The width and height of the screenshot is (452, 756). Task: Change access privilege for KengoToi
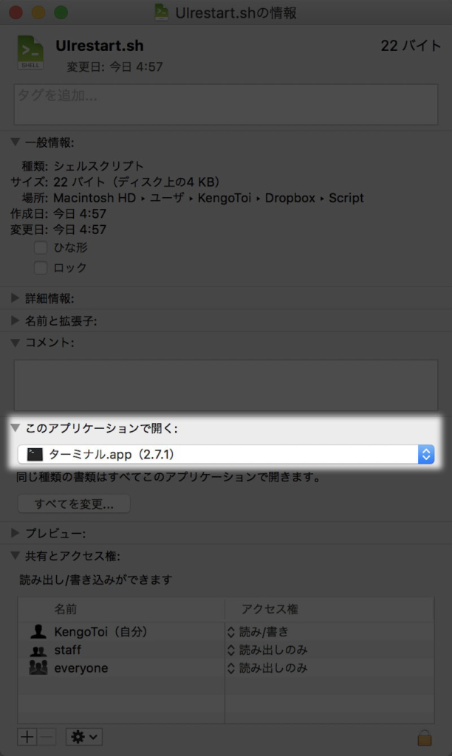click(x=258, y=632)
